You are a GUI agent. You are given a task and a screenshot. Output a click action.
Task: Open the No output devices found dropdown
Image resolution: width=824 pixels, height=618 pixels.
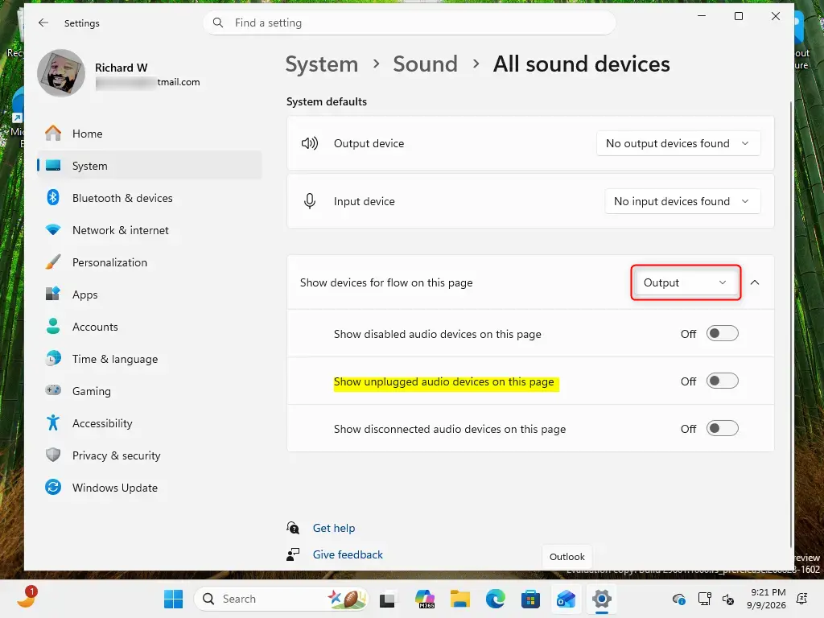678,143
